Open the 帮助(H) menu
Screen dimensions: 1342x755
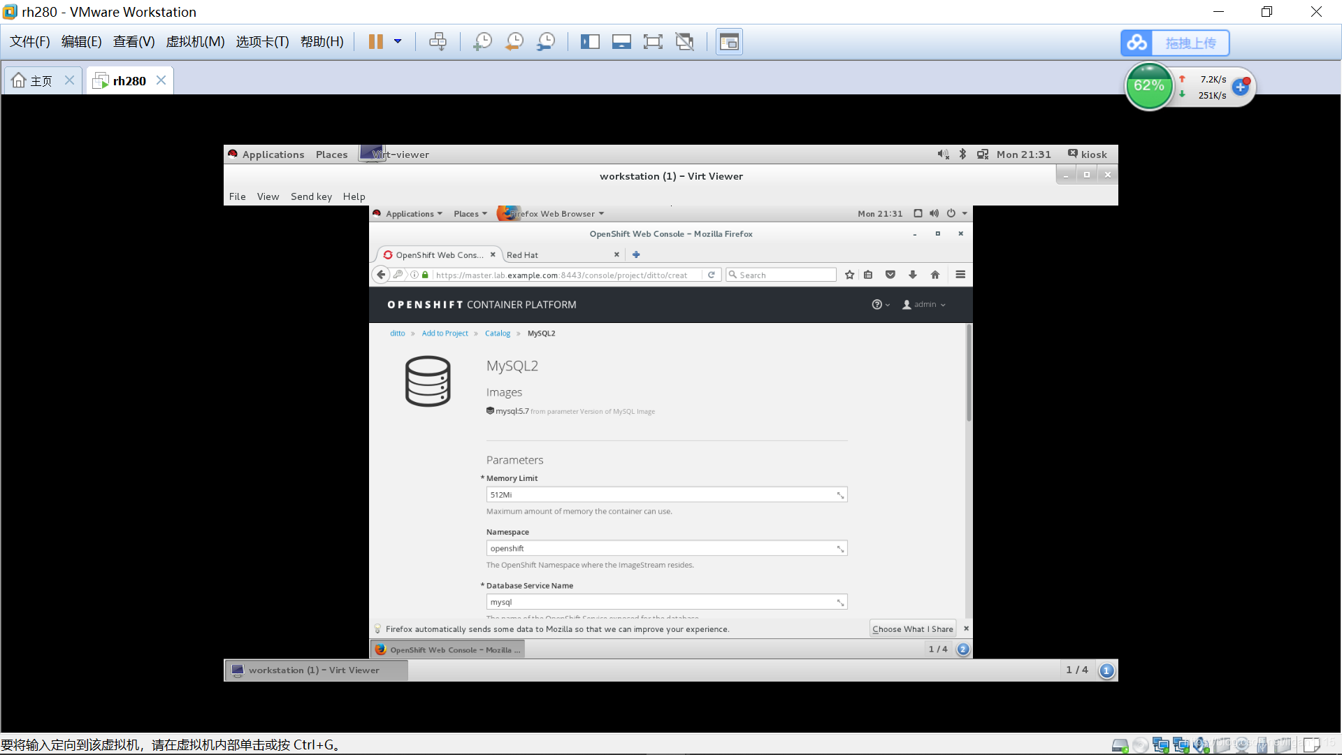[322, 42]
